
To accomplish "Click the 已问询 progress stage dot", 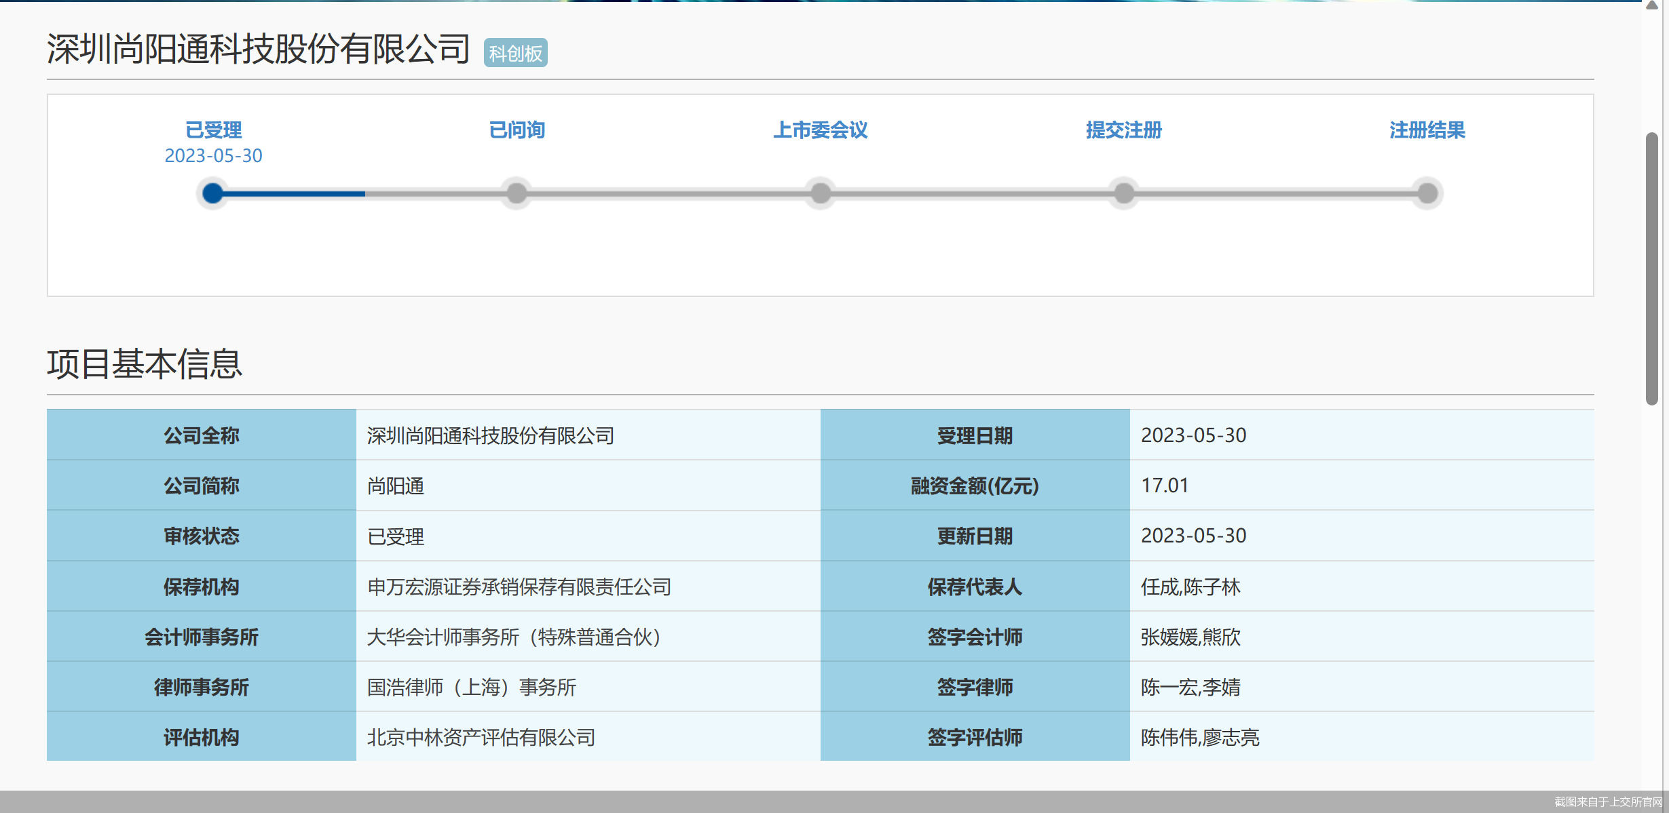I will coord(517,193).
